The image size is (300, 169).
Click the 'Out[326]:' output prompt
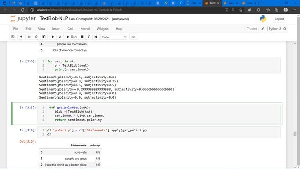click(x=28, y=141)
